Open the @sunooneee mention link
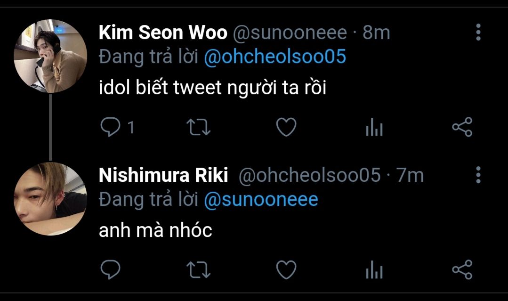The height and width of the screenshot is (301, 508). (x=261, y=200)
